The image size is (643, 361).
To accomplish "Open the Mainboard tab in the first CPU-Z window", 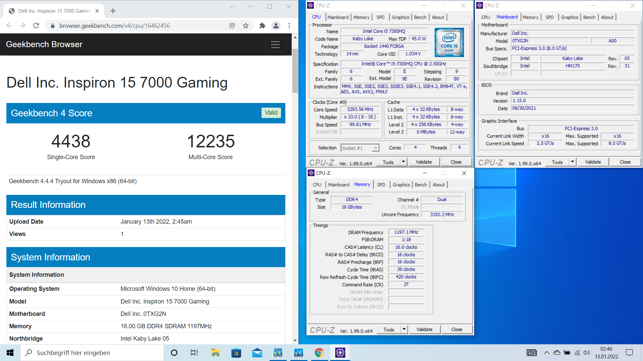I will click(x=338, y=17).
